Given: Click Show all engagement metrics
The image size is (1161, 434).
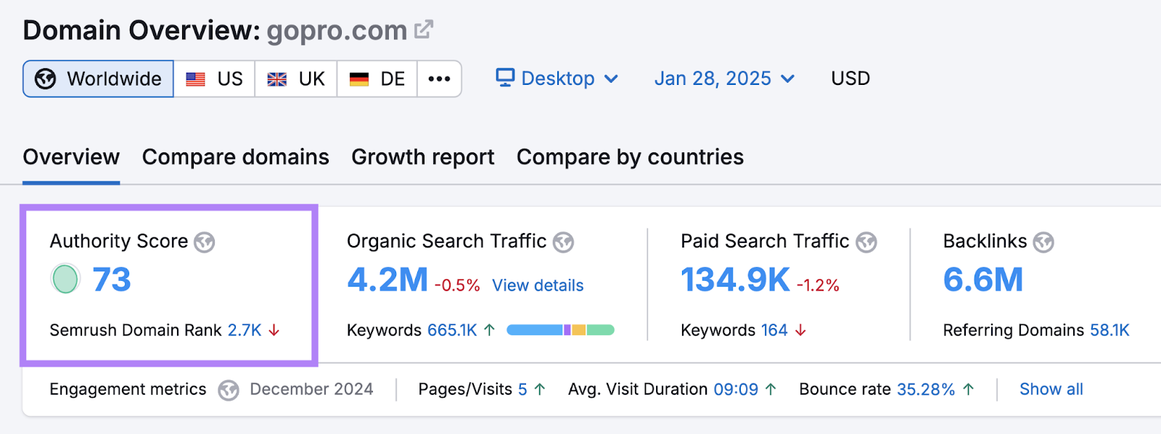Looking at the screenshot, I should click(1051, 389).
